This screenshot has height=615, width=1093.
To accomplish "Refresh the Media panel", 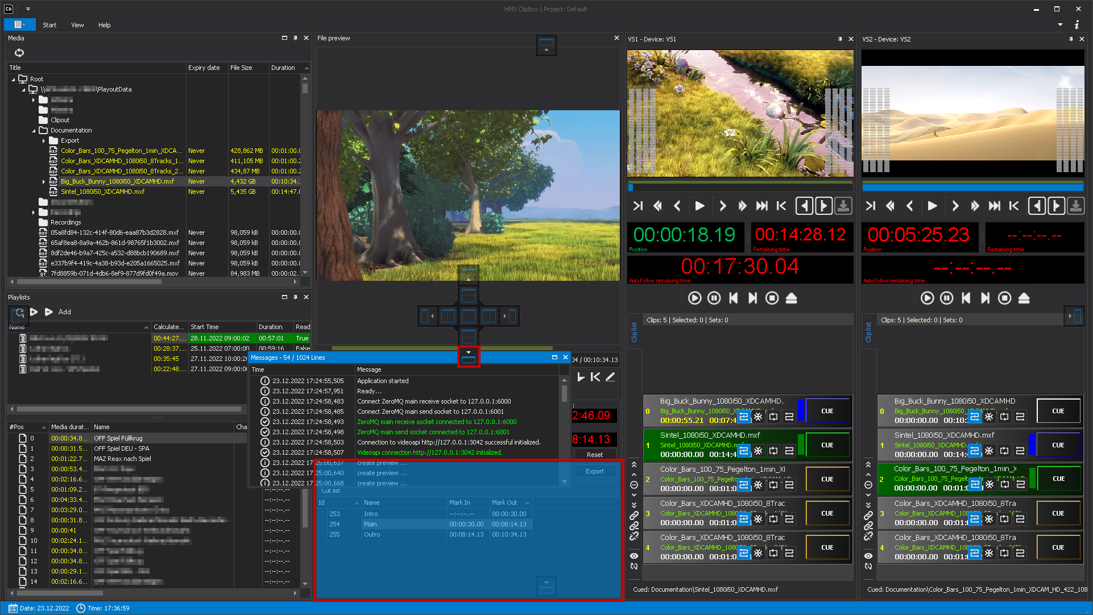I will (x=19, y=53).
